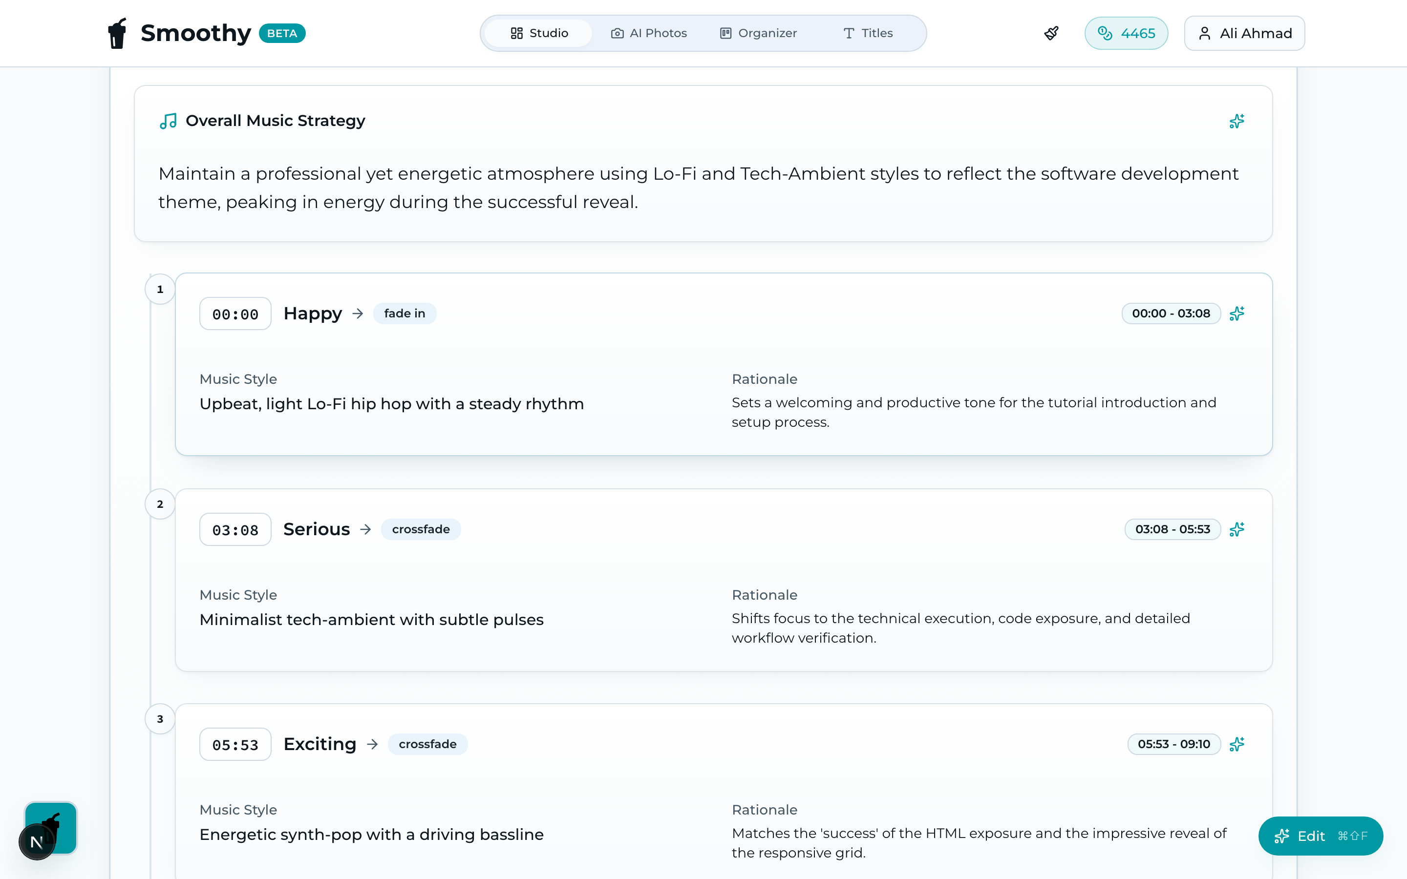Click the AI sparkle icon in Overall Music Strategy
The height and width of the screenshot is (879, 1407).
1236,121
